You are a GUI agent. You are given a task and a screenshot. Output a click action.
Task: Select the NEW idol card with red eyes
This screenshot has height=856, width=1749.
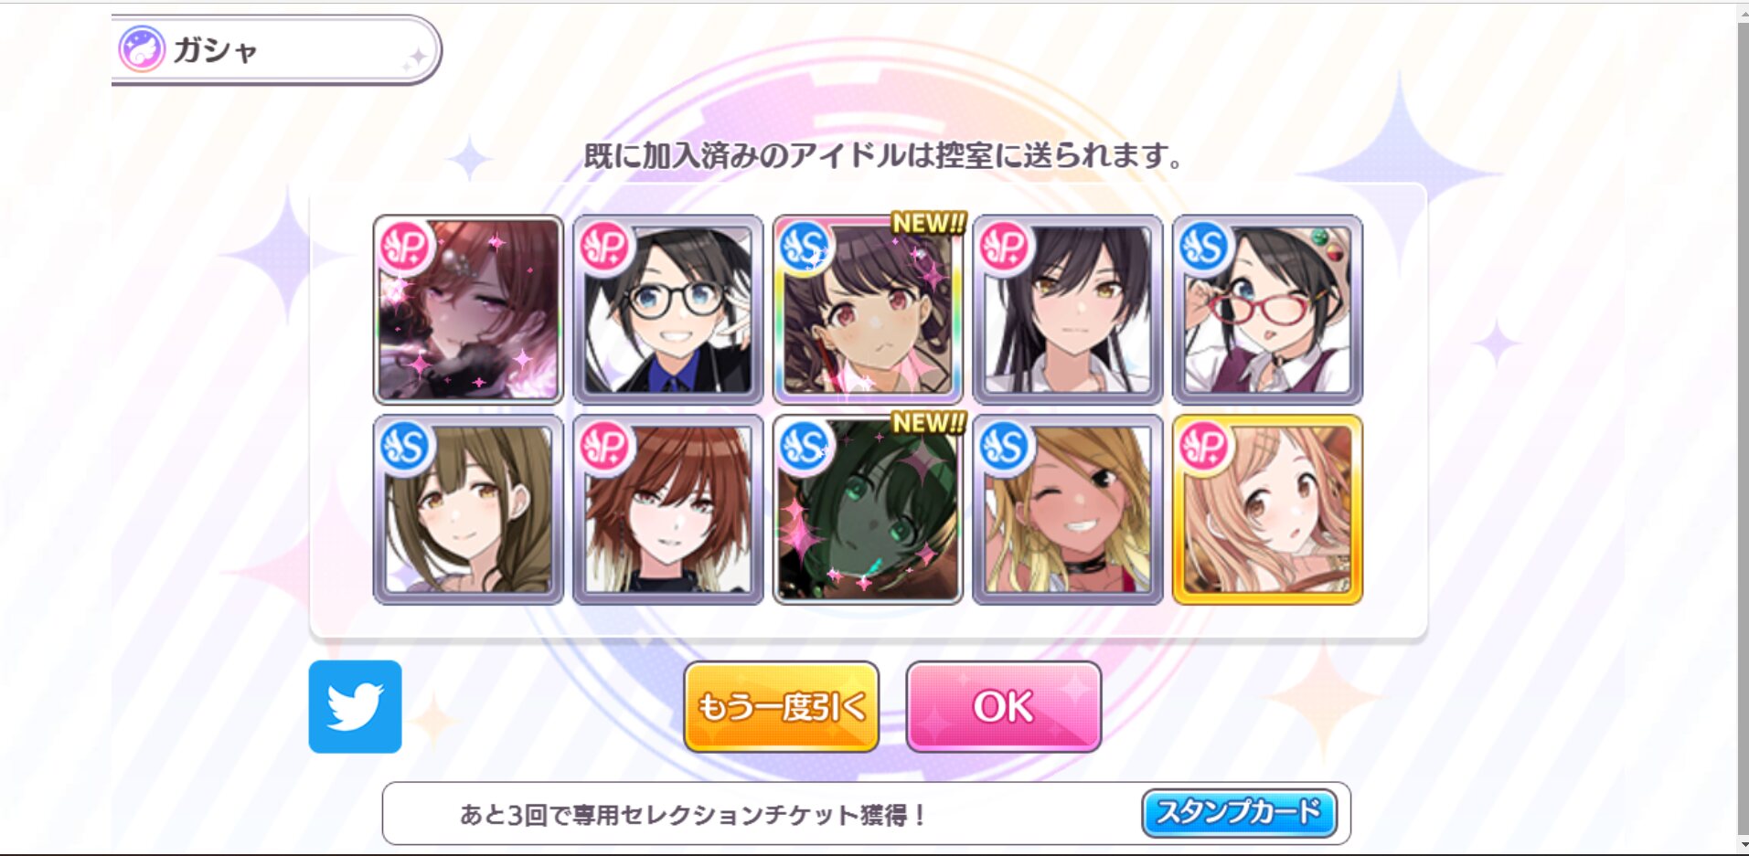868,310
